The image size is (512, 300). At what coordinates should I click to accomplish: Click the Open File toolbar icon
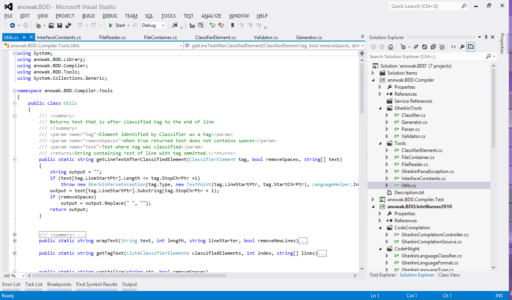click(x=51, y=25)
